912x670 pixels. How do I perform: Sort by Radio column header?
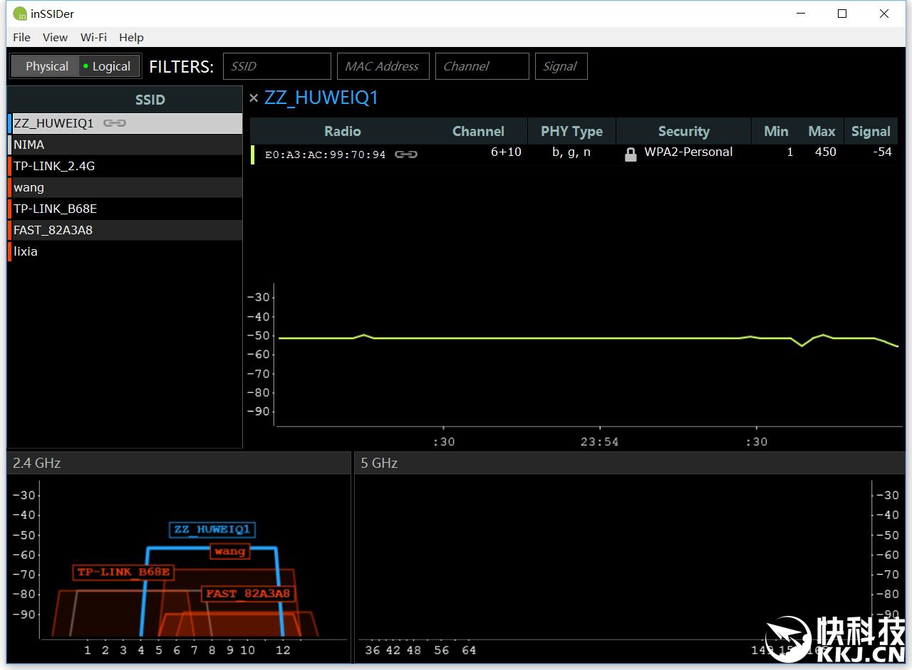click(x=342, y=131)
